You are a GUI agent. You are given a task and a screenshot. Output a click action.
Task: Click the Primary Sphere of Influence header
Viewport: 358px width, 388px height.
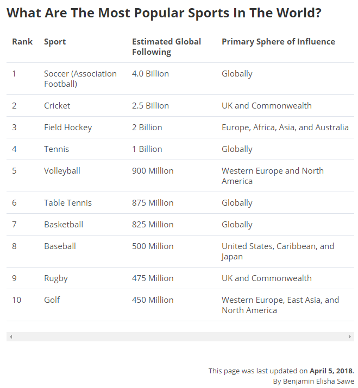(x=278, y=41)
